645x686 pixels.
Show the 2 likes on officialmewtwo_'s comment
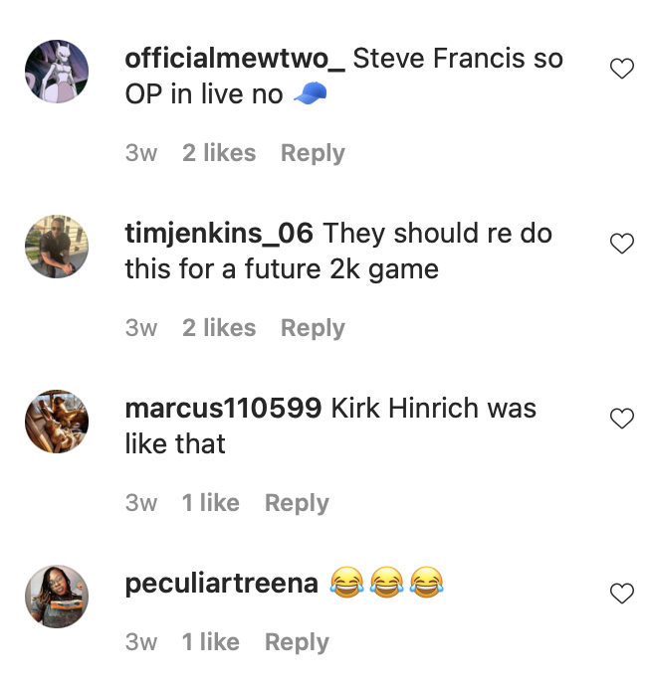pyautogui.click(x=219, y=153)
